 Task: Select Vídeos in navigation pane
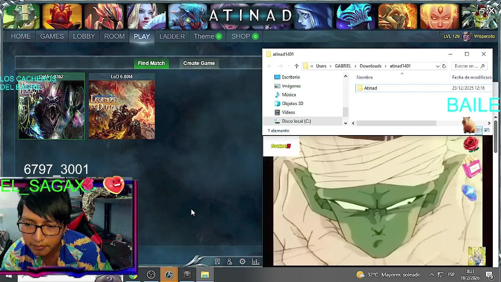(288, 112)
